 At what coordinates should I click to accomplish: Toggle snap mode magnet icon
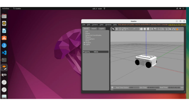(174, 29)
